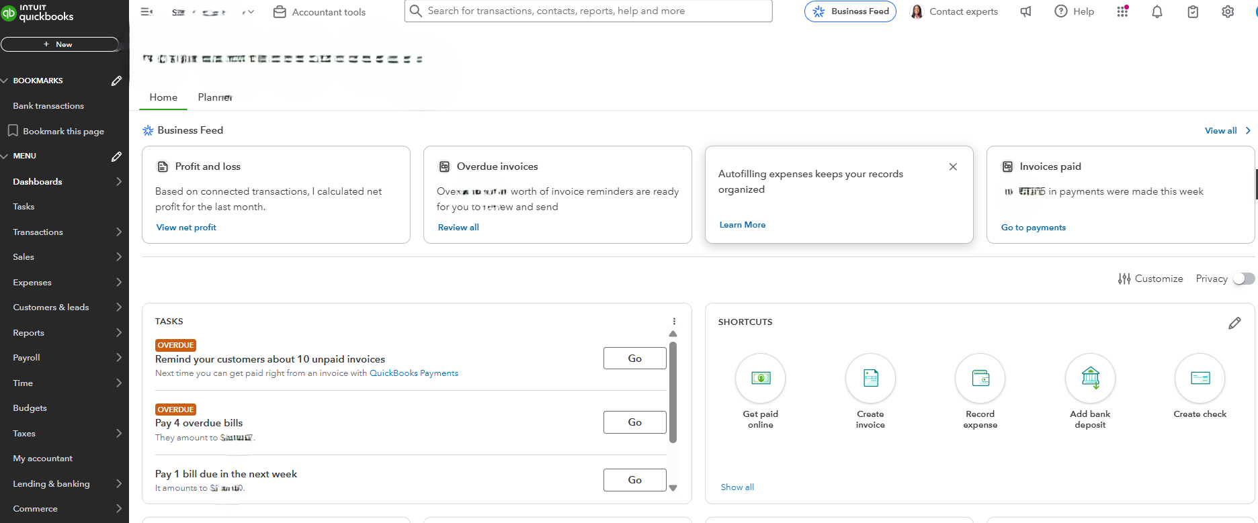Click Go for the unpaid invoices reminder
1258x523 pixels.
(x=634, y=359)
